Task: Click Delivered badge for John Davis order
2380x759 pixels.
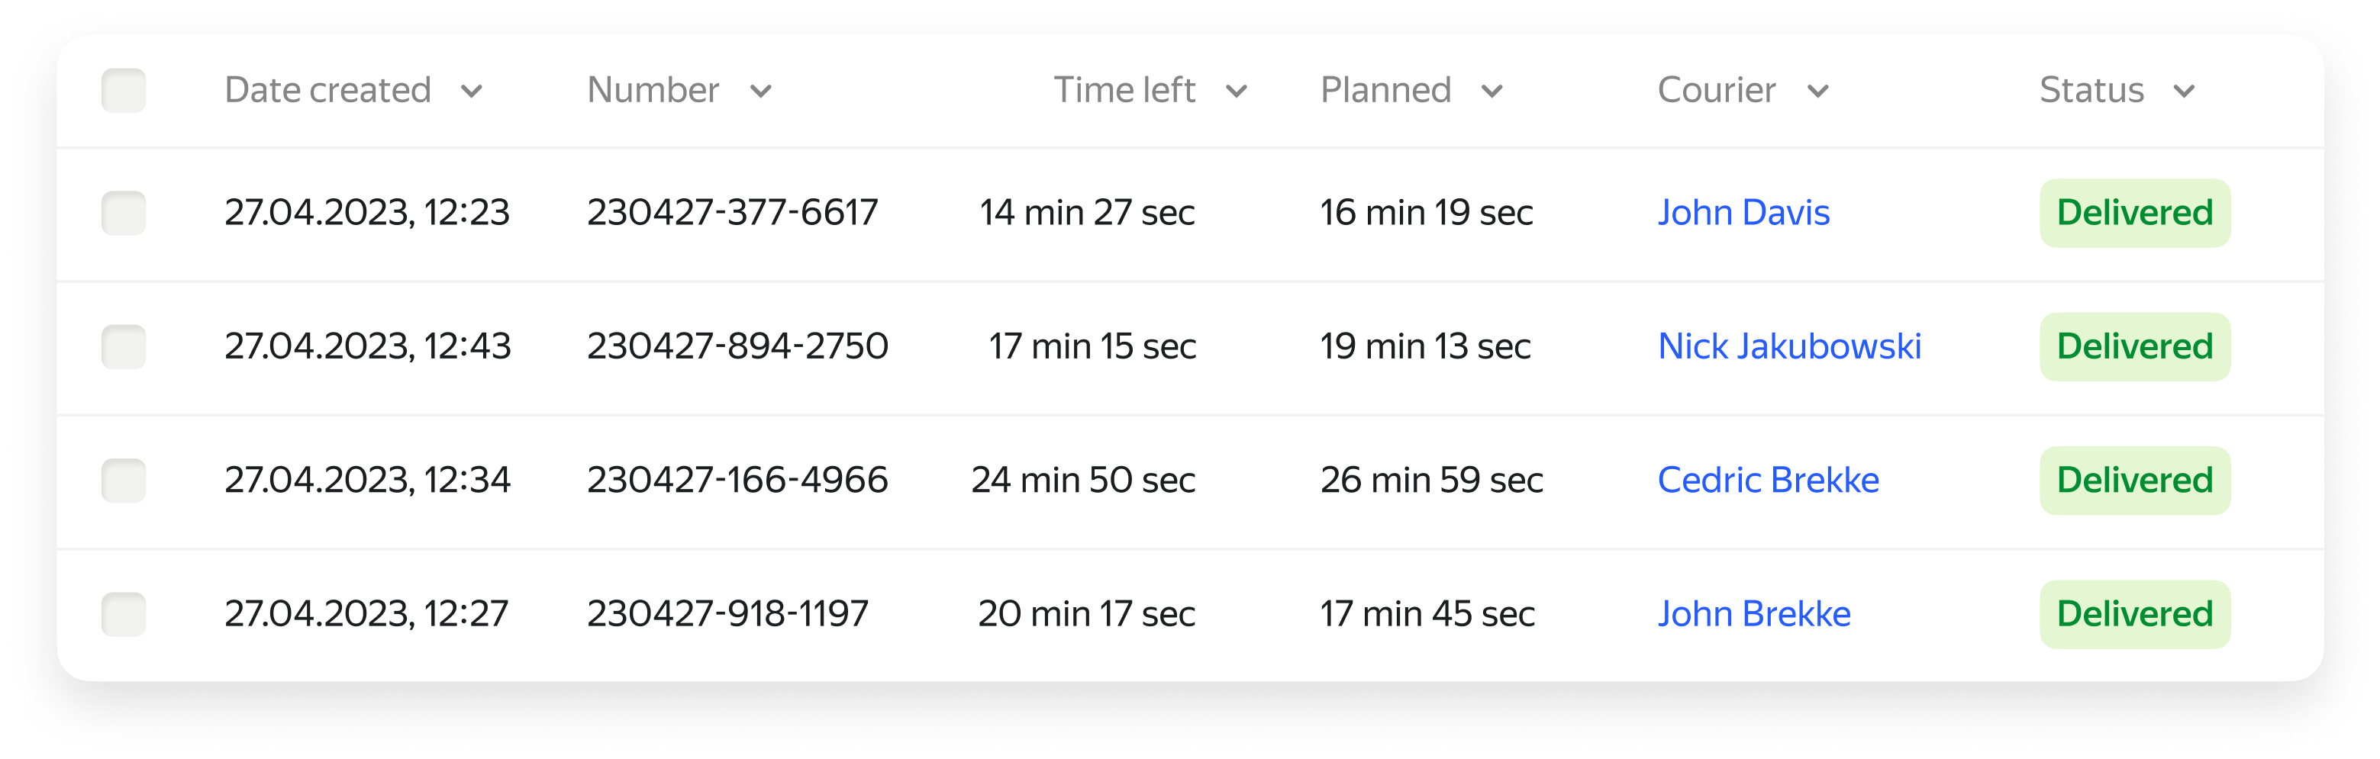Action: tap(2135, 214)
